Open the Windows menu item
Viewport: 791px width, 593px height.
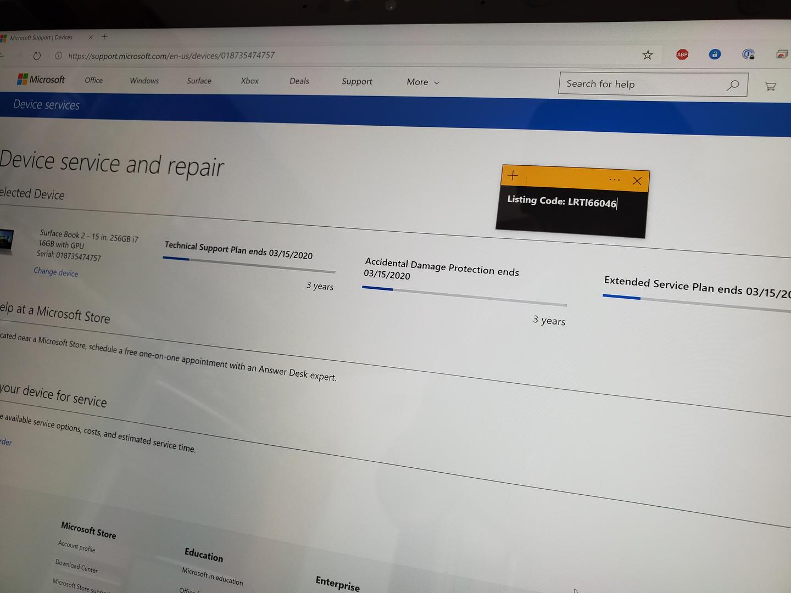pyautogui.click(x=144, y=81)
